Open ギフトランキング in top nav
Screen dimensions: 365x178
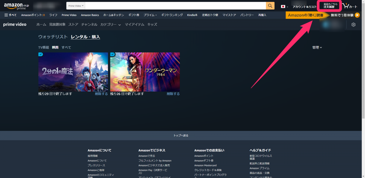click(172, 15)
